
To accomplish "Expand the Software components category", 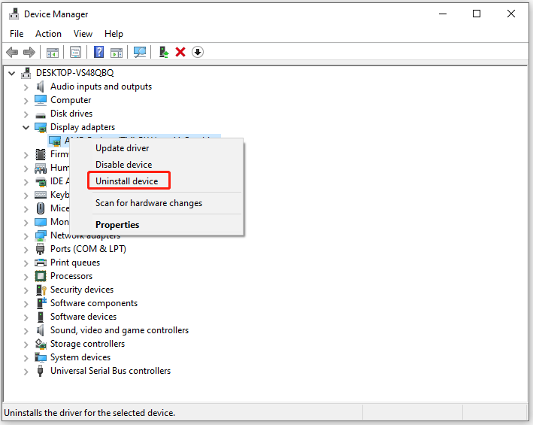I will point(26,304).
